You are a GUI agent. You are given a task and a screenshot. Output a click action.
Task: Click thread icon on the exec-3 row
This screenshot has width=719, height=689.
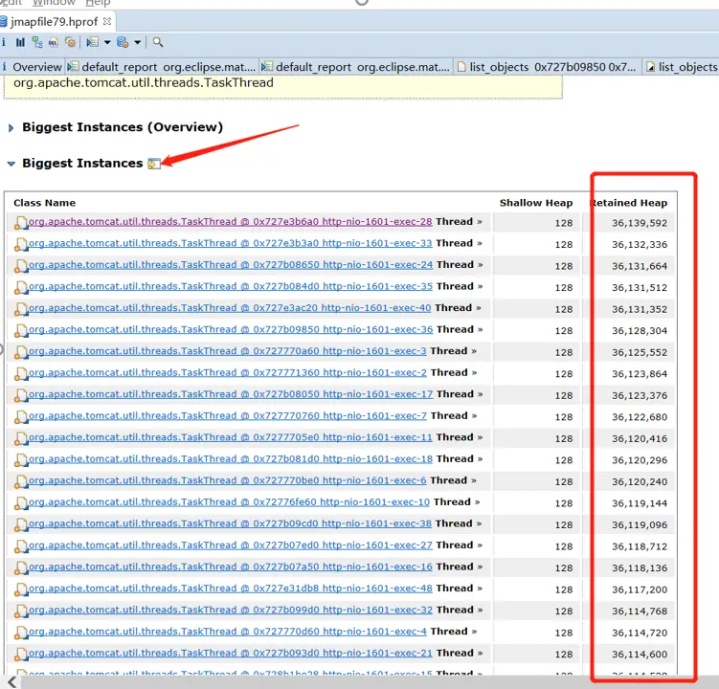click(x=21, y=352)
